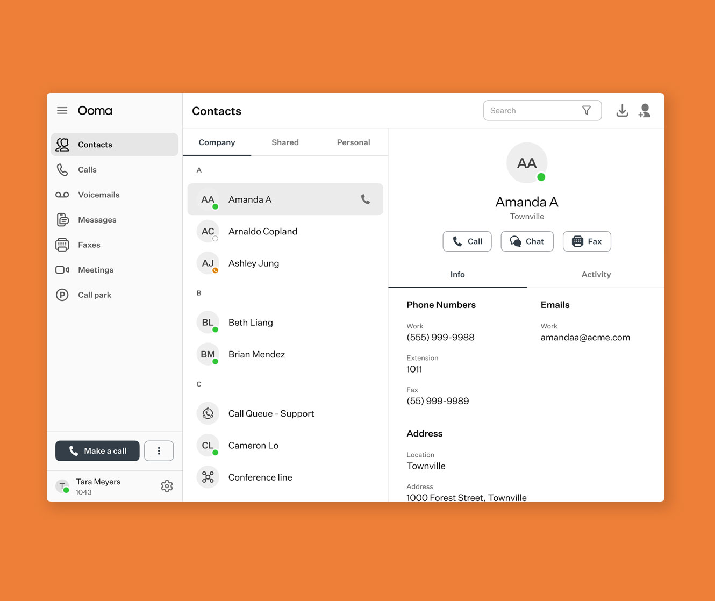The image size is (715, 601).
Task: Click the download contacts icon
Action: click(622, 110)
